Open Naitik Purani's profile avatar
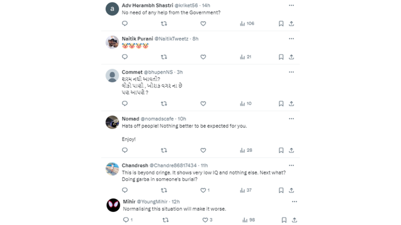This screenshot has height=225, width=401. (112, 42)
